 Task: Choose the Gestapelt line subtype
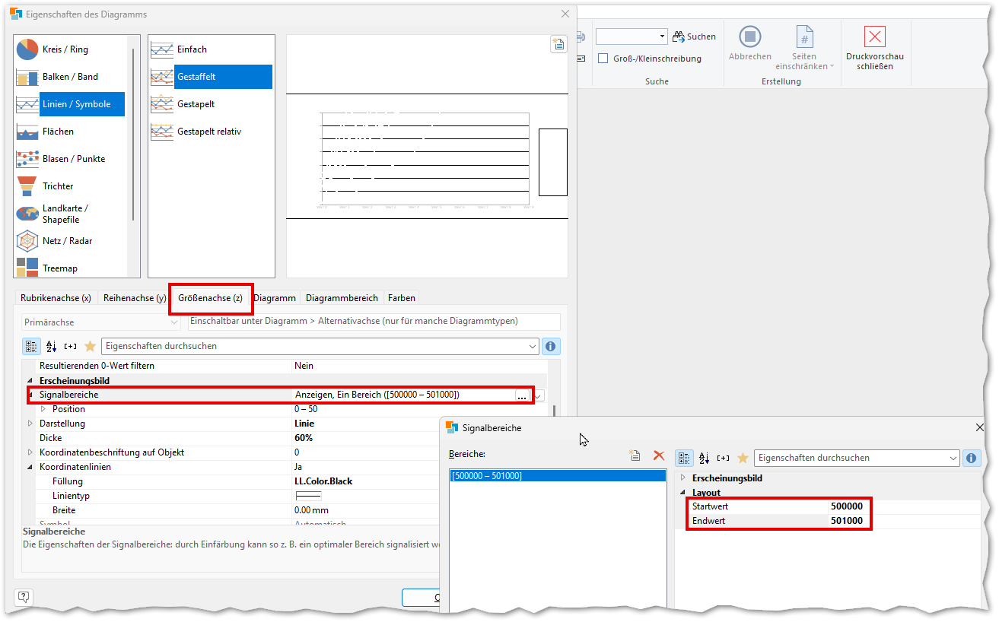(211, 104)
